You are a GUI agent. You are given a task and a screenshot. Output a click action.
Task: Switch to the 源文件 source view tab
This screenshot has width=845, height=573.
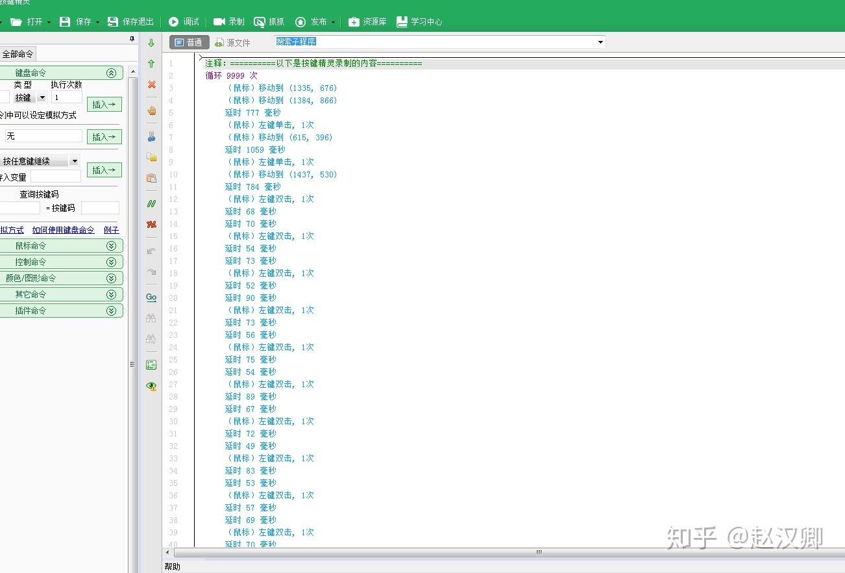(x=232, y=43)
